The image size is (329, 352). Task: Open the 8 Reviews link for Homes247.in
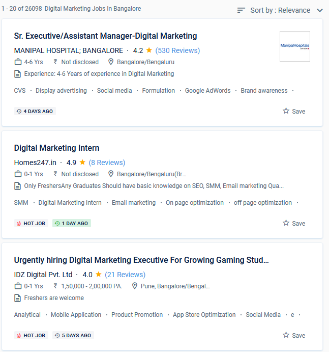click(x=107, y=163)
